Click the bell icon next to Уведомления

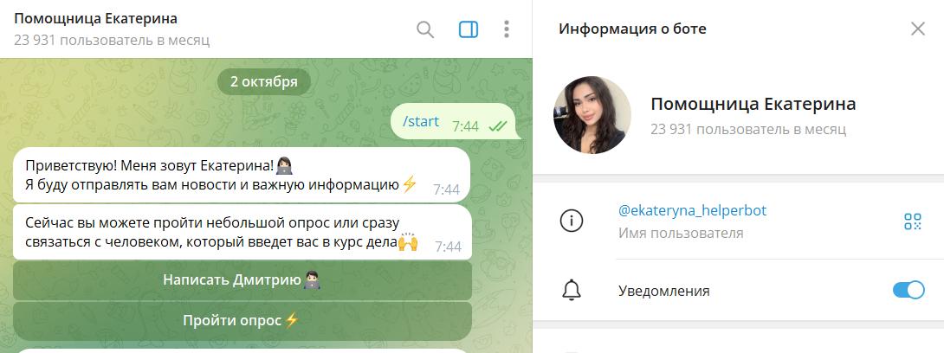pos(572,291)
